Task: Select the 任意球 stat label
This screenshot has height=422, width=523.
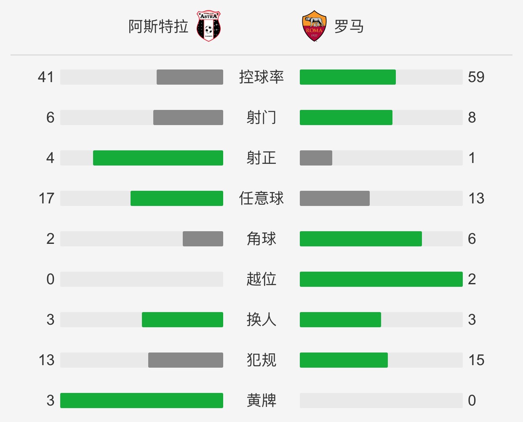Action: click(261, 198)
